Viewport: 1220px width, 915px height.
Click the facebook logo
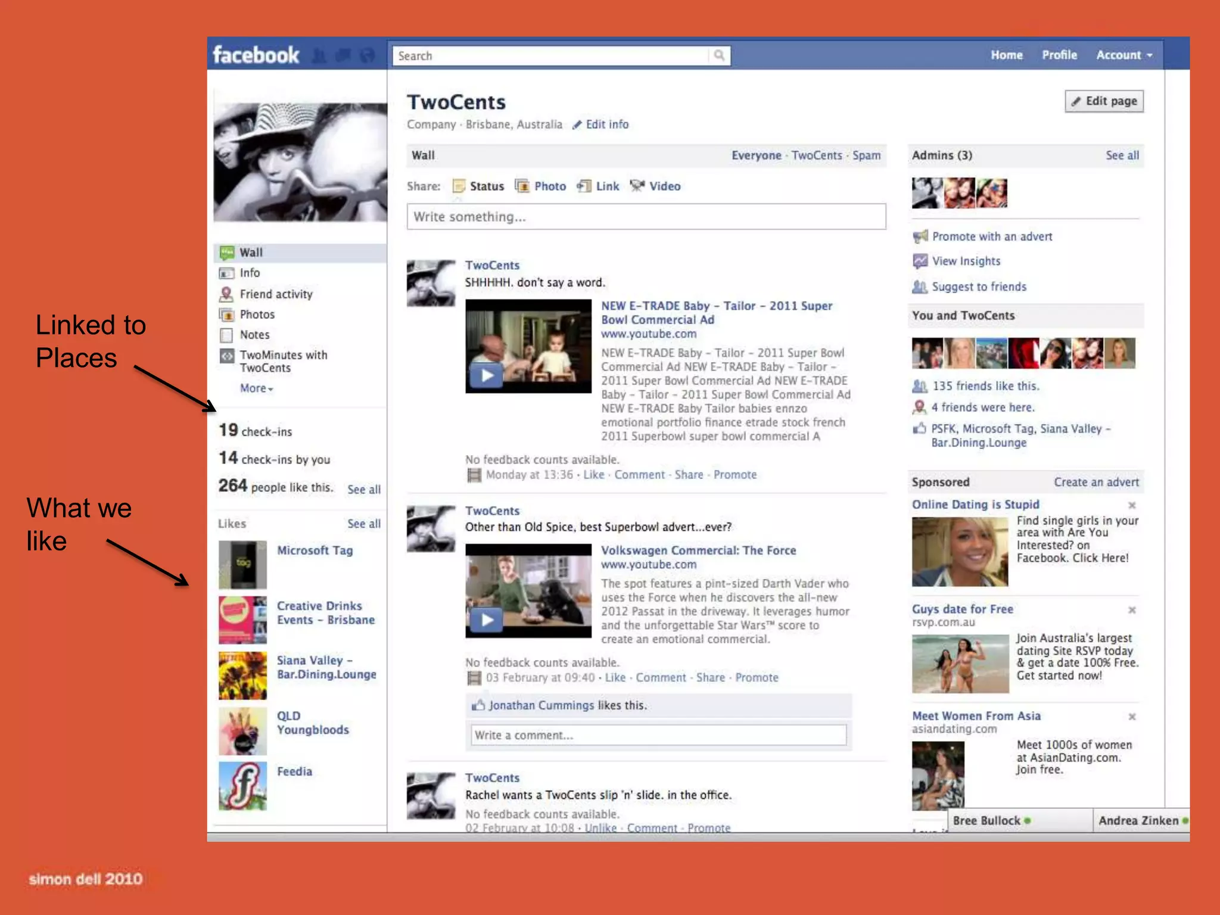click(256, 55)
